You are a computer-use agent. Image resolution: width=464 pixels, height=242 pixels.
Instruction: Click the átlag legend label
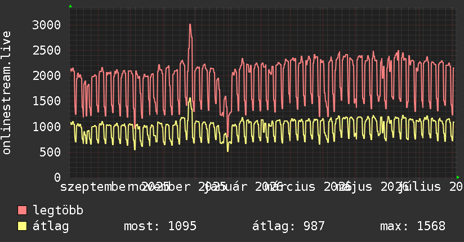[51, 226]
